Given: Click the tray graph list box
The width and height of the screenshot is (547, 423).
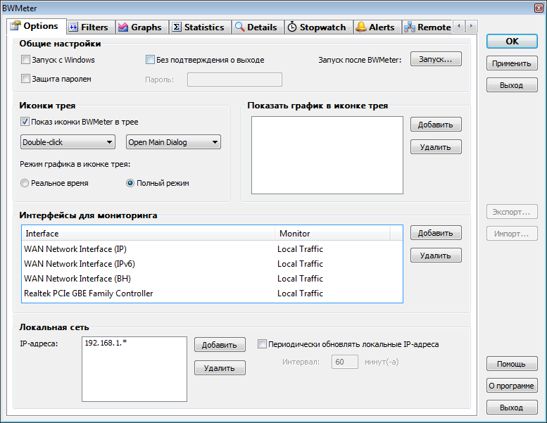Looking at the screenshot, I should (x=327, y=155).
